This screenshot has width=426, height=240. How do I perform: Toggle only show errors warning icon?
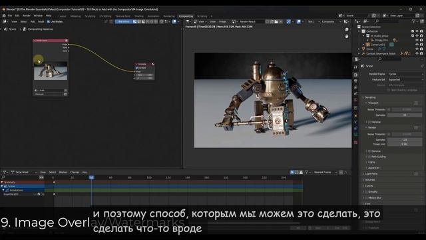pos(301,172)
